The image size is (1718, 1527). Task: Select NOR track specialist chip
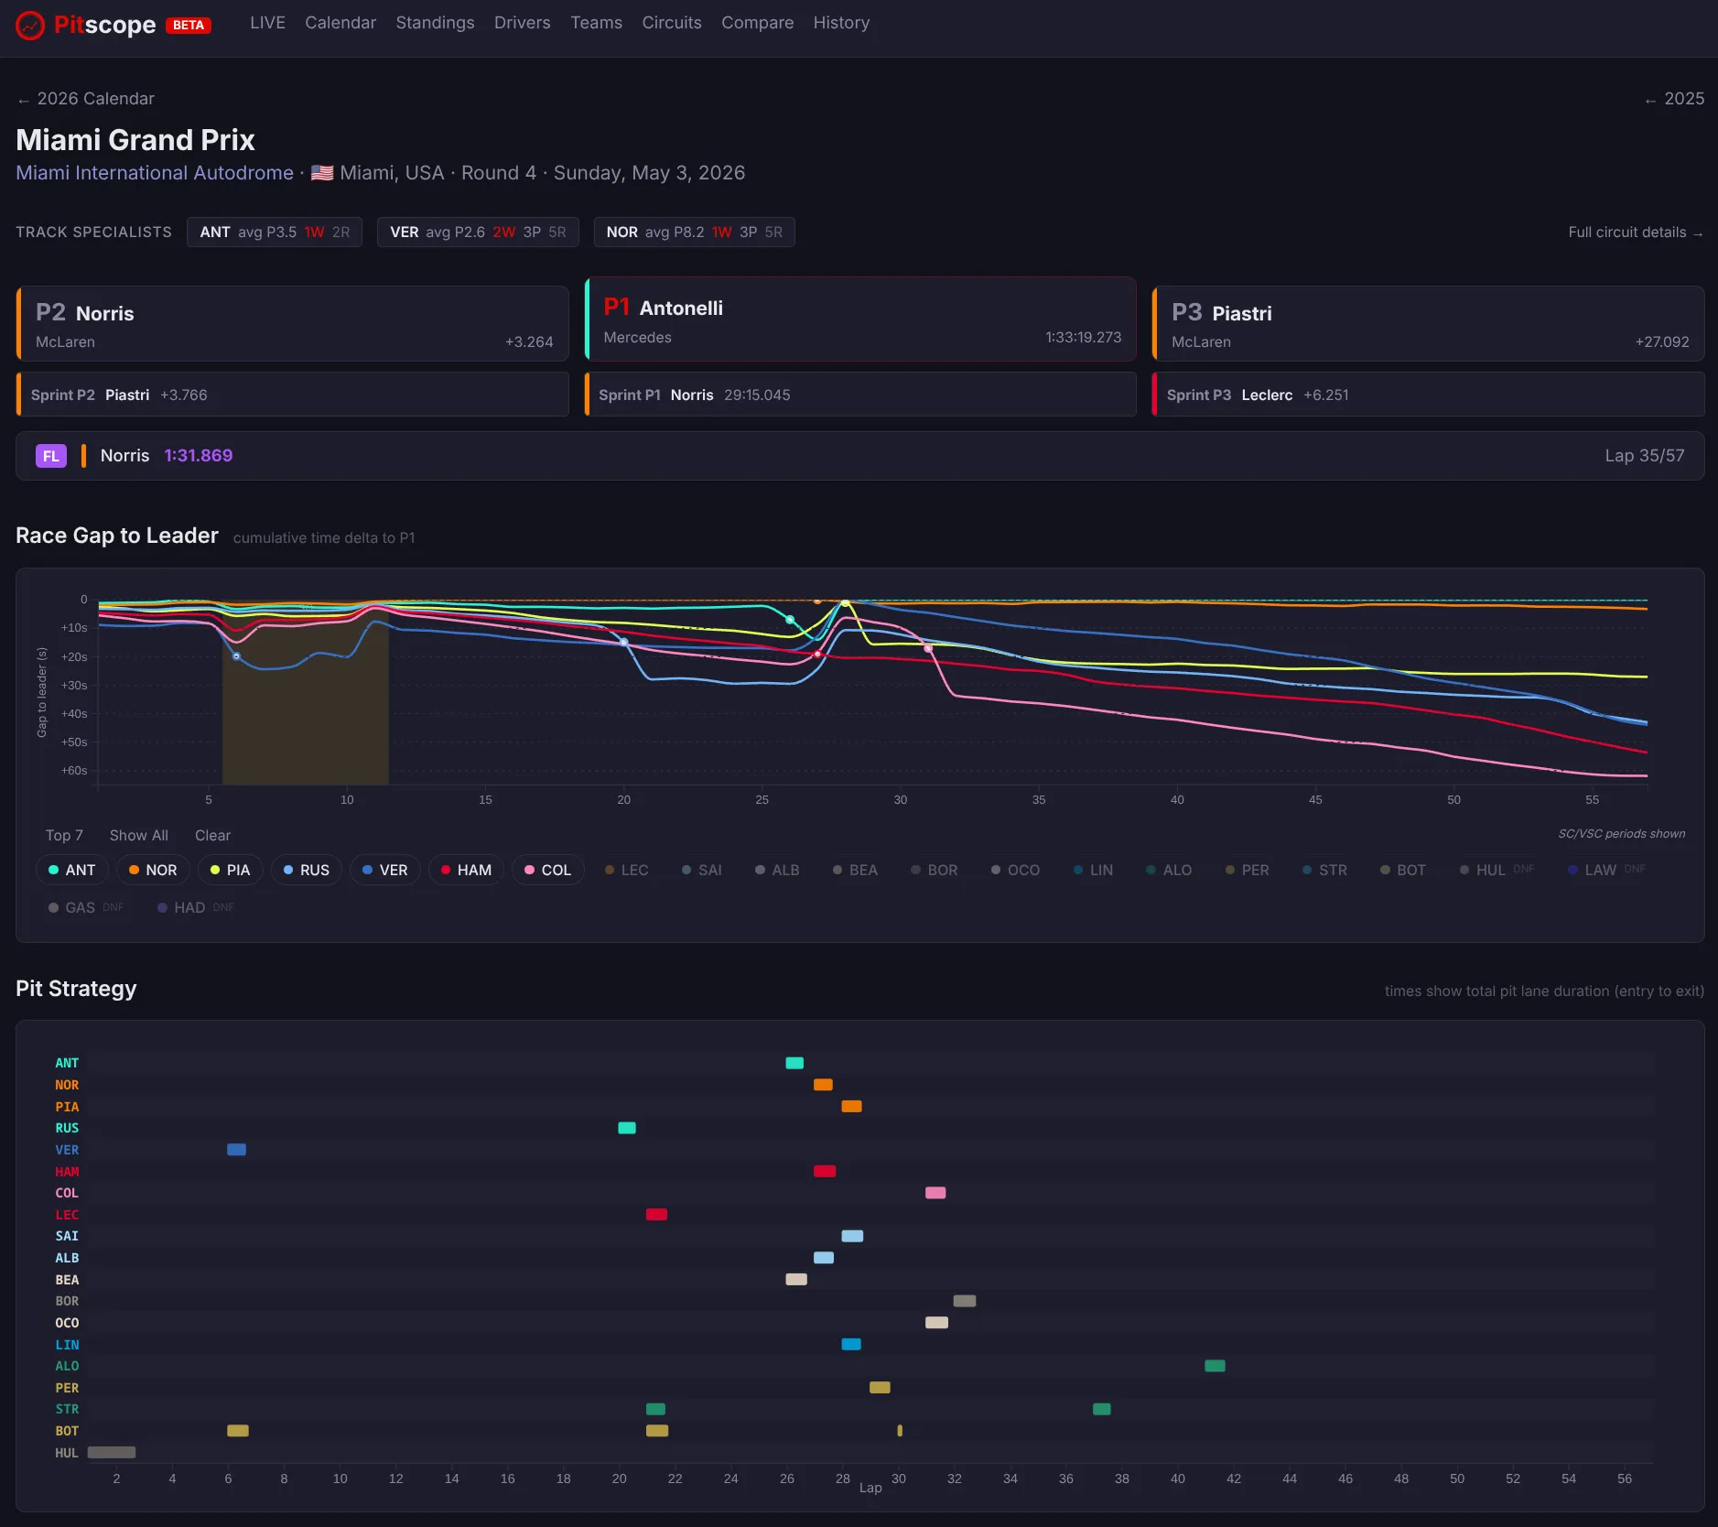point(694,233)
